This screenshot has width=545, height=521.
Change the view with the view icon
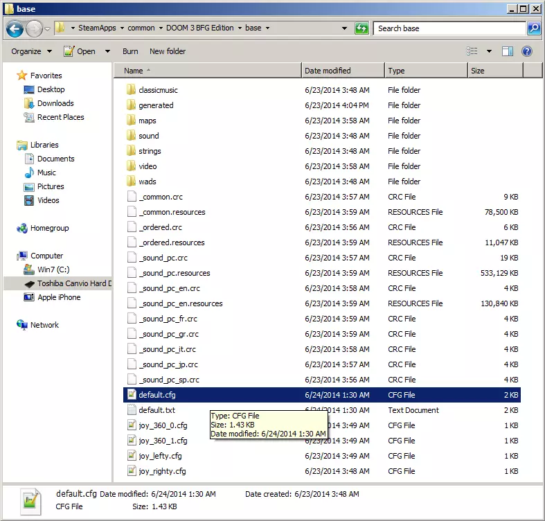point(472,51)
